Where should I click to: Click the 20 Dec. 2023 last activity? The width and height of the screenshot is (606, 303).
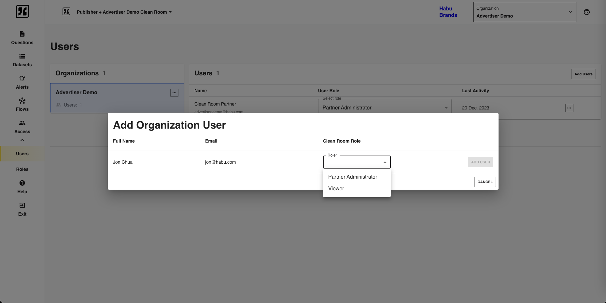click(x=475, y=108)
